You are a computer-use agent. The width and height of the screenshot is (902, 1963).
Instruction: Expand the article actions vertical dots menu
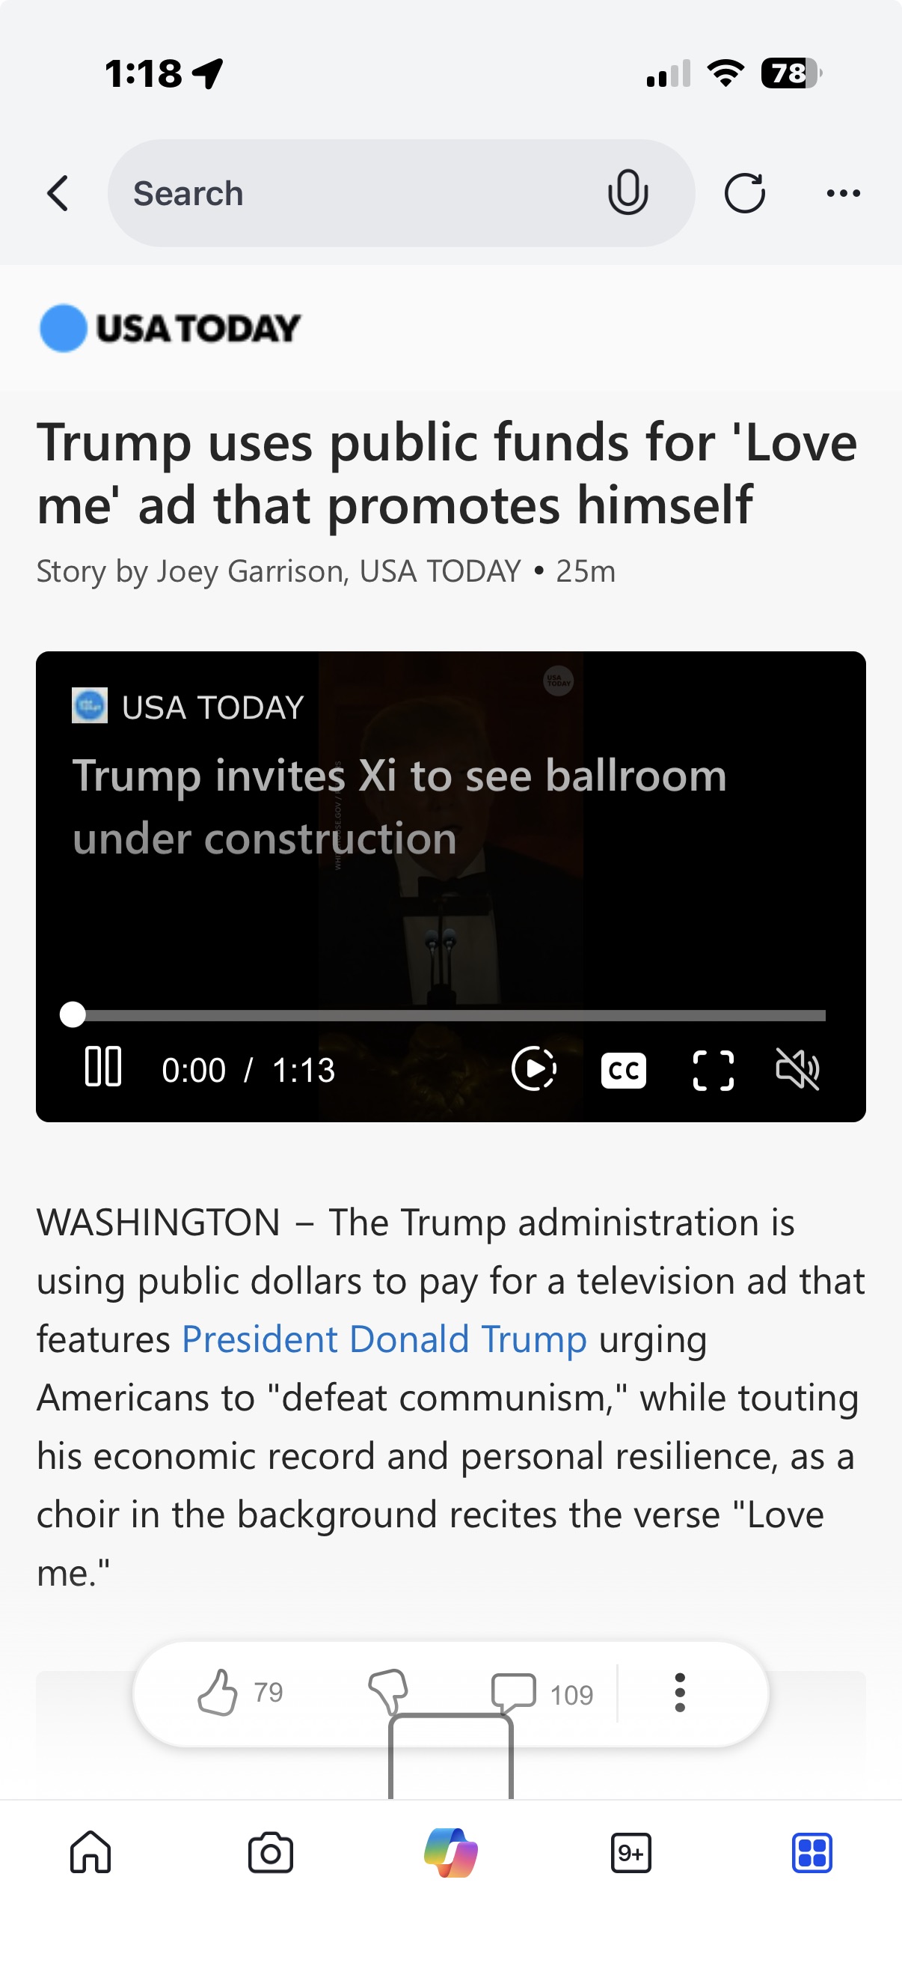(x=680, y=1693)
